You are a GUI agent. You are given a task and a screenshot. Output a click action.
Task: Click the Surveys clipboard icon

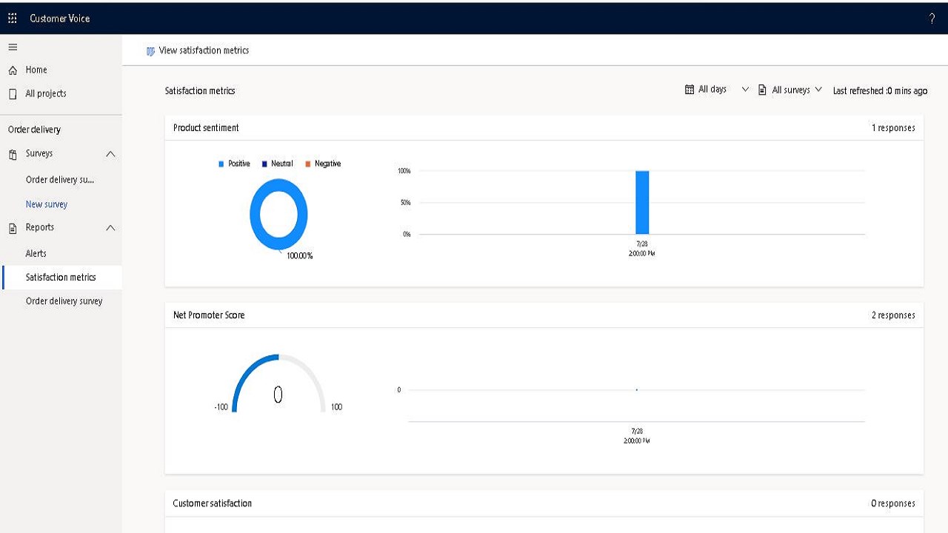pos(13,154)
